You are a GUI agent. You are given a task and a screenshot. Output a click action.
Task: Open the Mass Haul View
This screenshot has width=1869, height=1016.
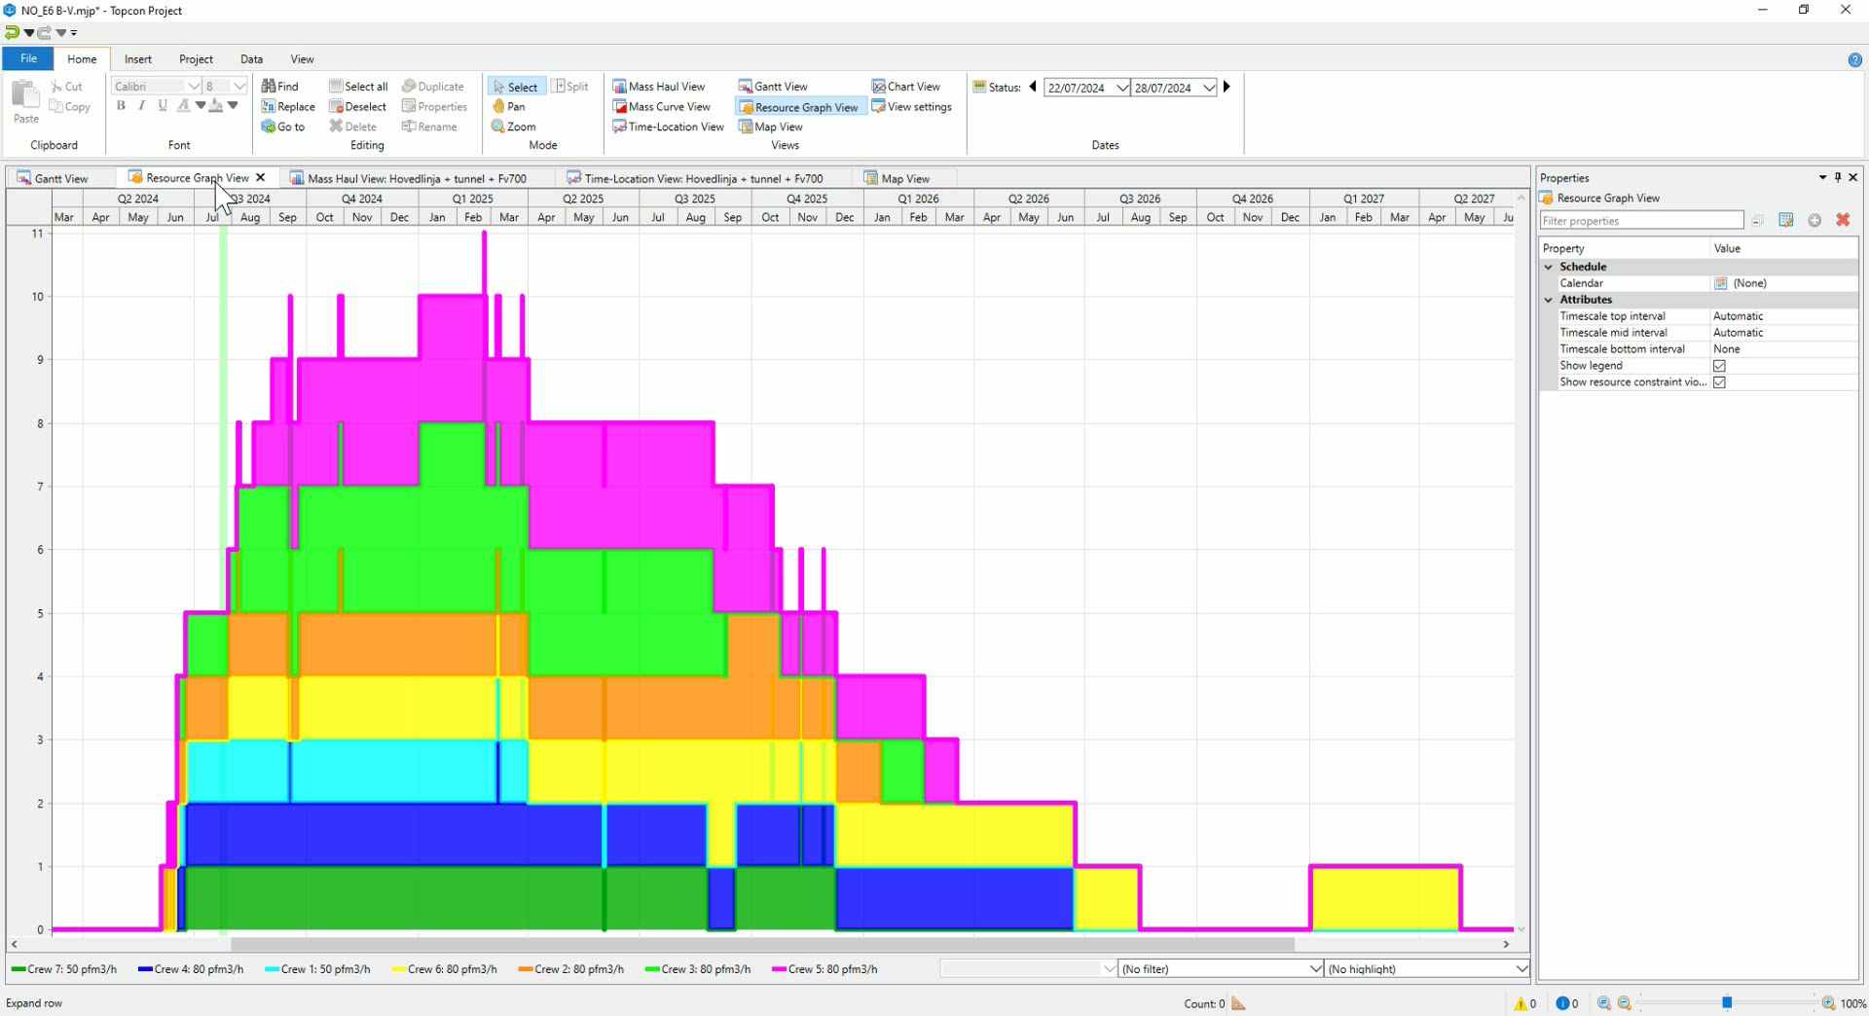coord(658,87)
